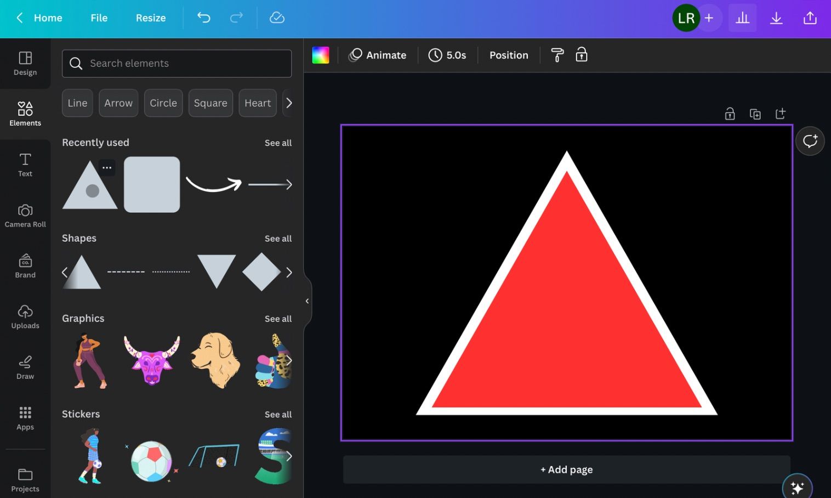Toggle the lock on the selected triangle
831x498 pixels.
click(581, 55)
